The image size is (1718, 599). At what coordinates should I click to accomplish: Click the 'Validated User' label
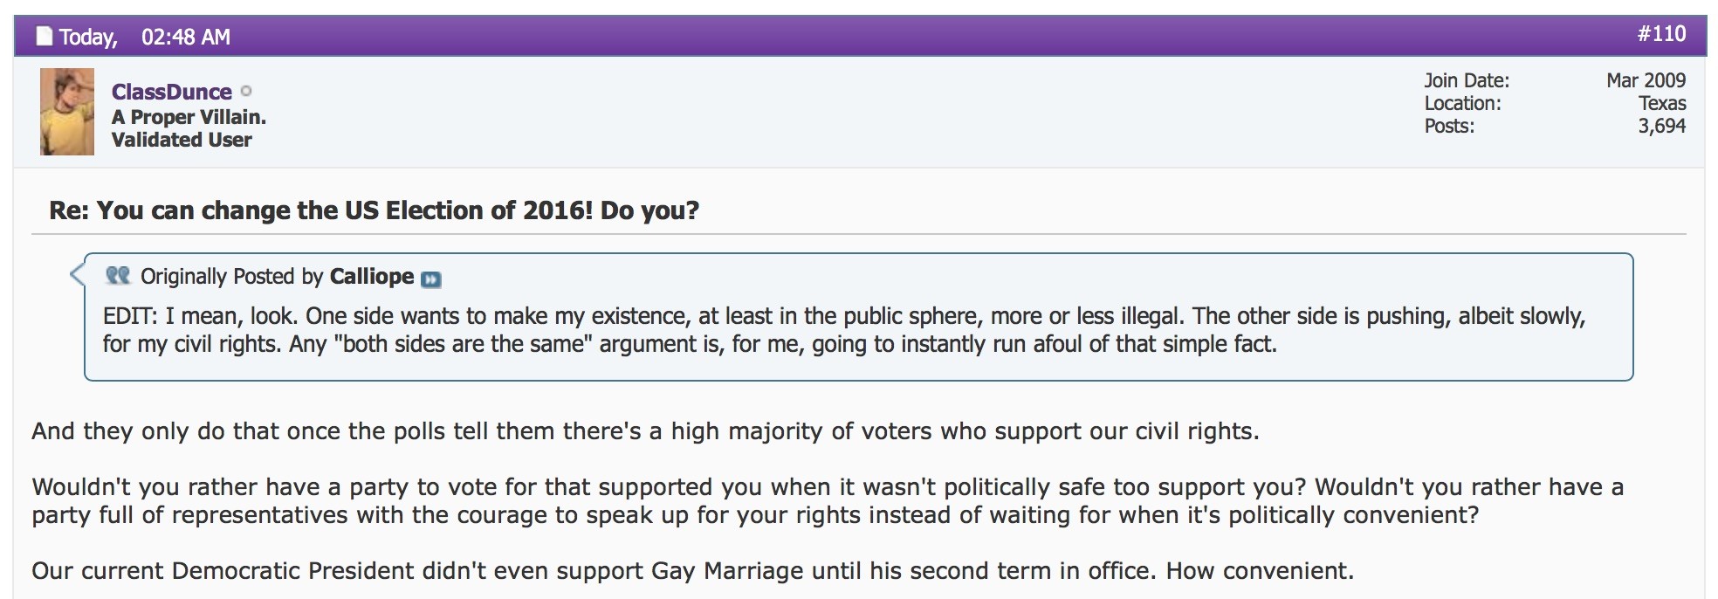tap(182, 140)
